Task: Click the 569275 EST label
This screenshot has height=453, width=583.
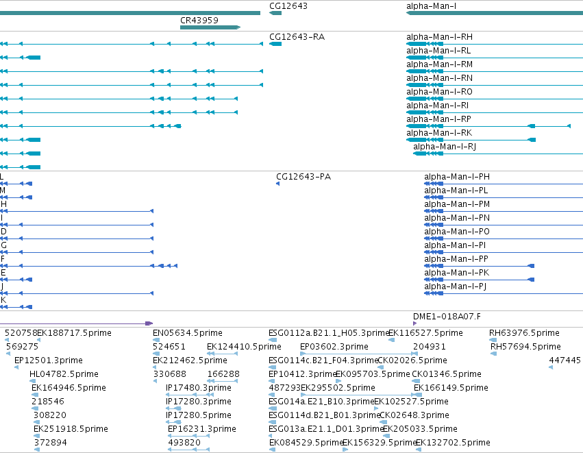Action: [23, 347]
